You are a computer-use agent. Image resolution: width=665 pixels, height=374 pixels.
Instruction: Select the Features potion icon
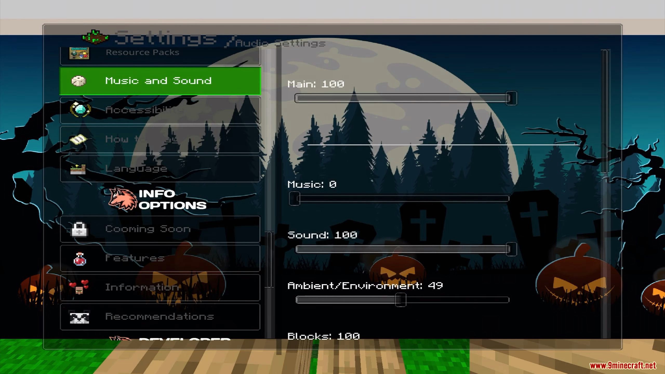[x=78, y=258]
